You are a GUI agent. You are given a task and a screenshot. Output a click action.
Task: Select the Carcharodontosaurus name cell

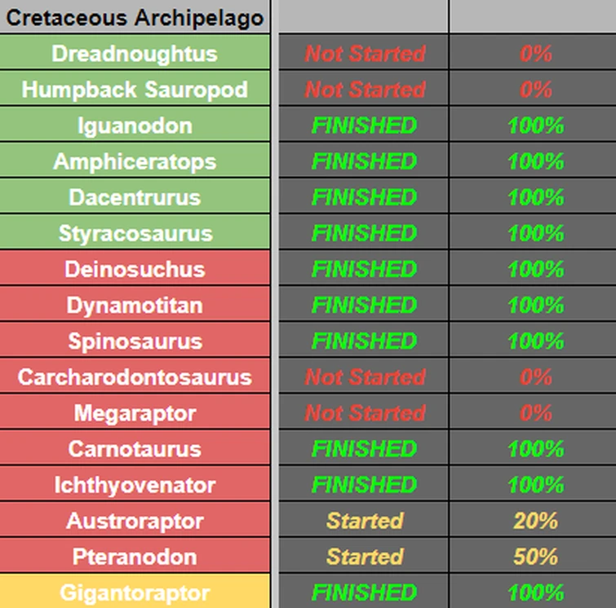pos(135,377)
